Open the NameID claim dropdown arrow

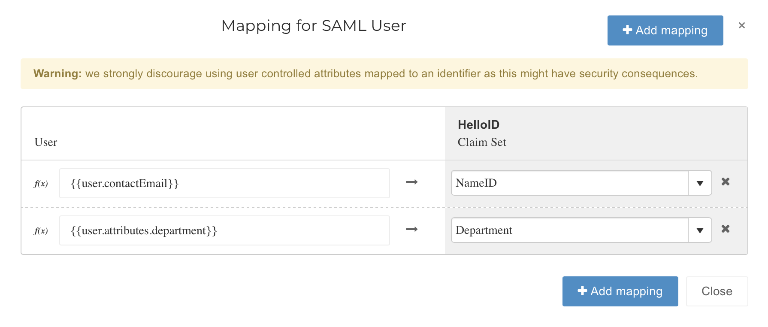[x=700, y=183]
